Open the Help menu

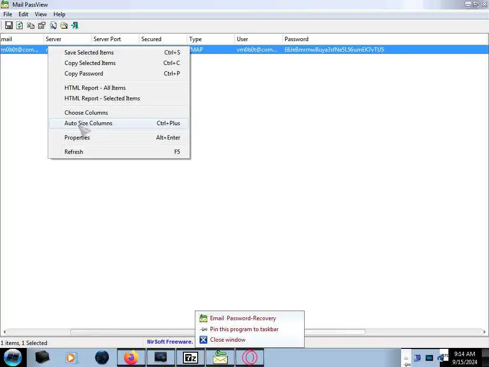point(59,14)
